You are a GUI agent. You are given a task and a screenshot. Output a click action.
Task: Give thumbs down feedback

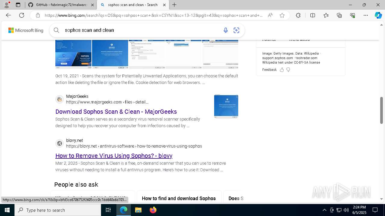288,70
